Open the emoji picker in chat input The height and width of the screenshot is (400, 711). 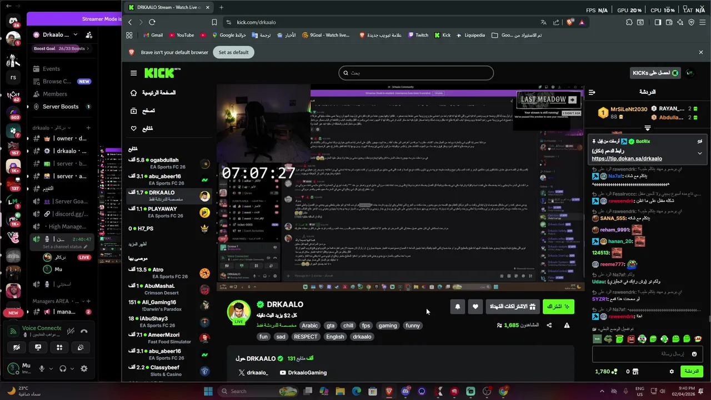pyautogui.click(x=694, y=354)
